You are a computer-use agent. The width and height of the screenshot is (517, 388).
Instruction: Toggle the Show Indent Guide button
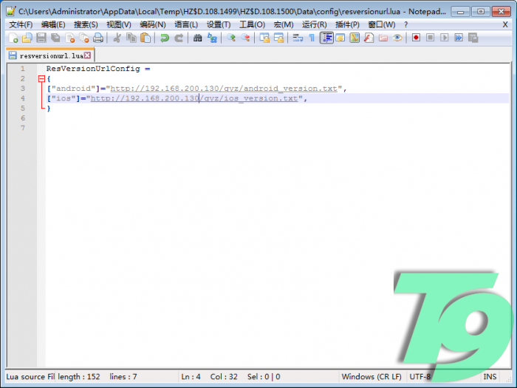[x=326, y=38]
